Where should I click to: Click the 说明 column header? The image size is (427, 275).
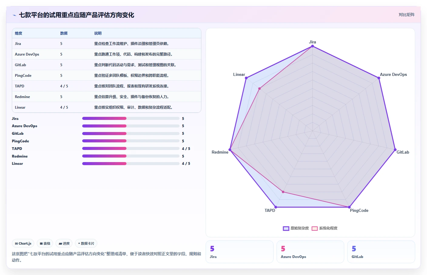98,33
